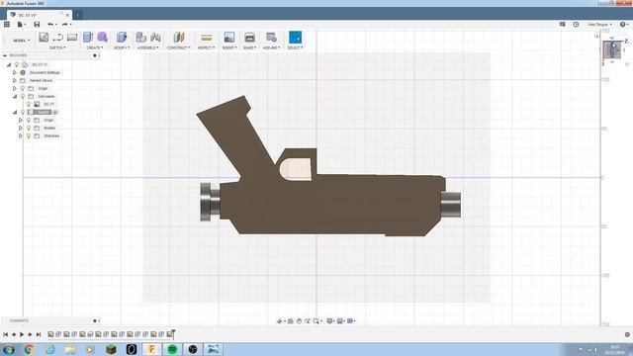
Task: Toggle visibility bulb of Canvases folder
Action: pos(23,97)
